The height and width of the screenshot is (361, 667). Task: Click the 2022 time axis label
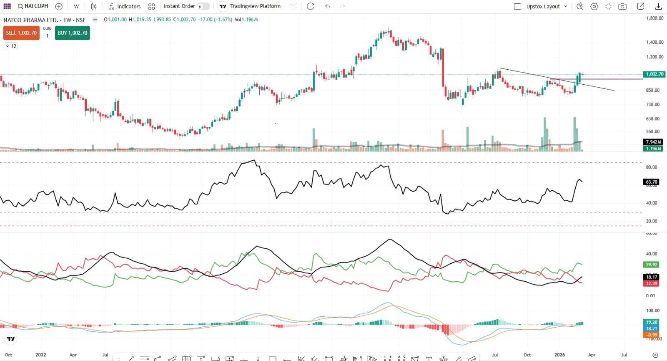coord(41,355)
